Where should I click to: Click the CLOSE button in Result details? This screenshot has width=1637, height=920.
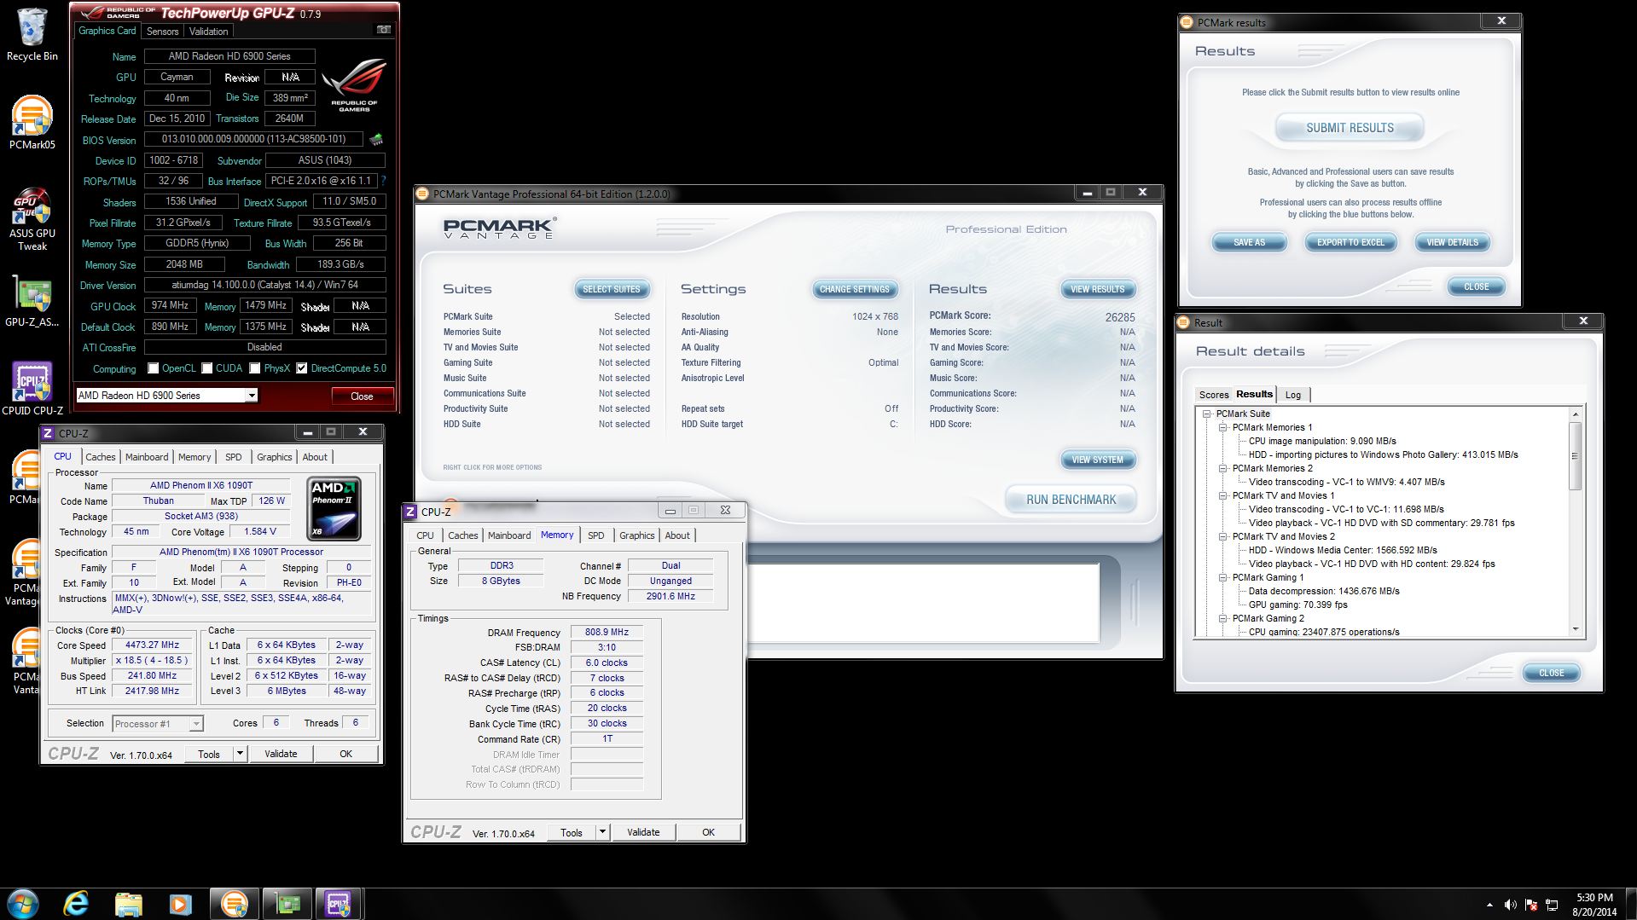pos(1551,673)
